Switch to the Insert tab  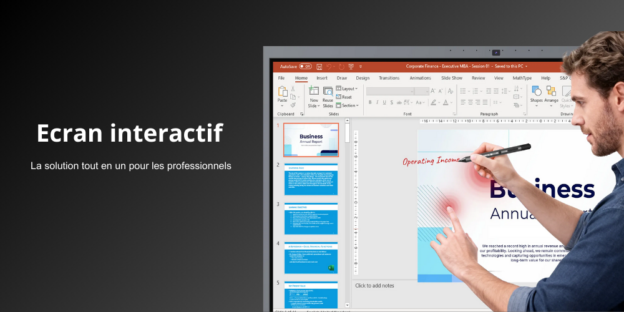(x=321, y=78)
